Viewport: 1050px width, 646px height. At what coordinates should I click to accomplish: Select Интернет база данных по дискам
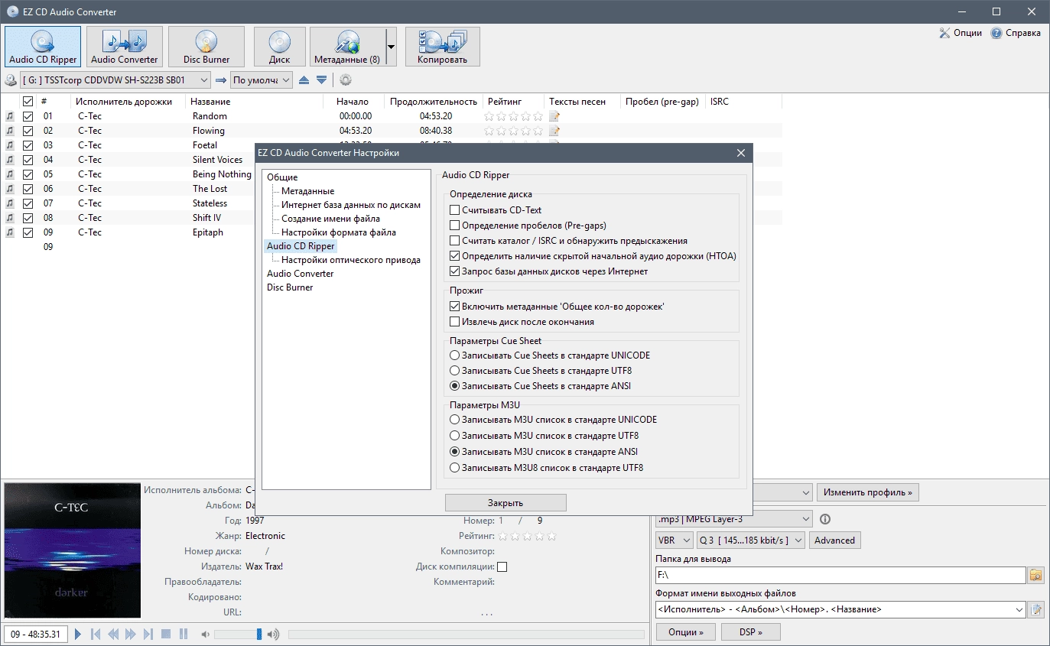(x=351, y=205)
